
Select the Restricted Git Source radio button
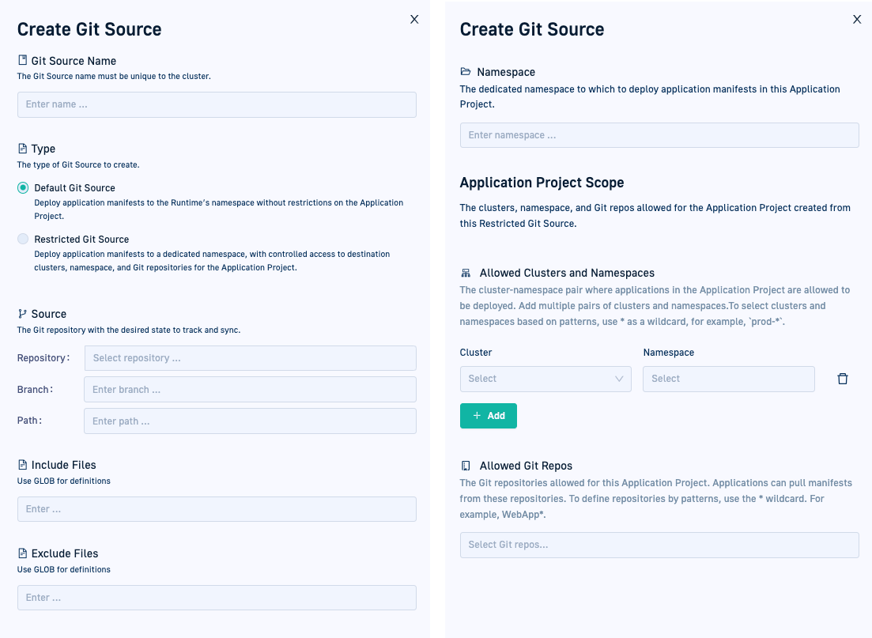click(x=23, y=239)
